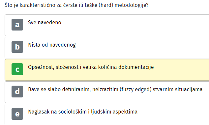Choose 'Opsežnost, složenost i velika količina dokumentacije'
This screenshot has width=209, height=125.
91,67
